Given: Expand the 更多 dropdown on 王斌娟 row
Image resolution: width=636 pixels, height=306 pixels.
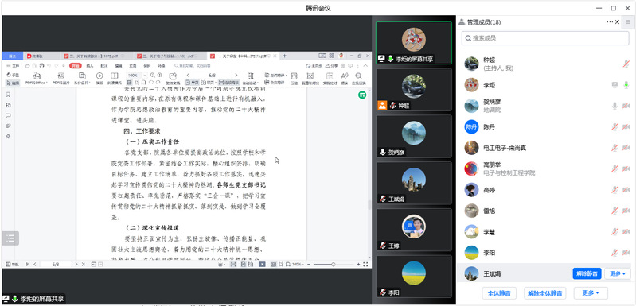Looking at the screenshot, I should click(618, 273).
